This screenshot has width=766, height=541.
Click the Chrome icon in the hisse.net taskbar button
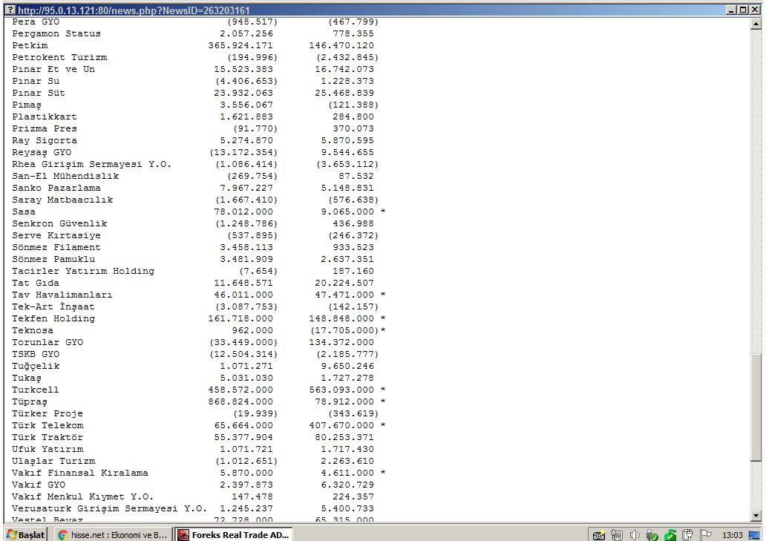62,535
